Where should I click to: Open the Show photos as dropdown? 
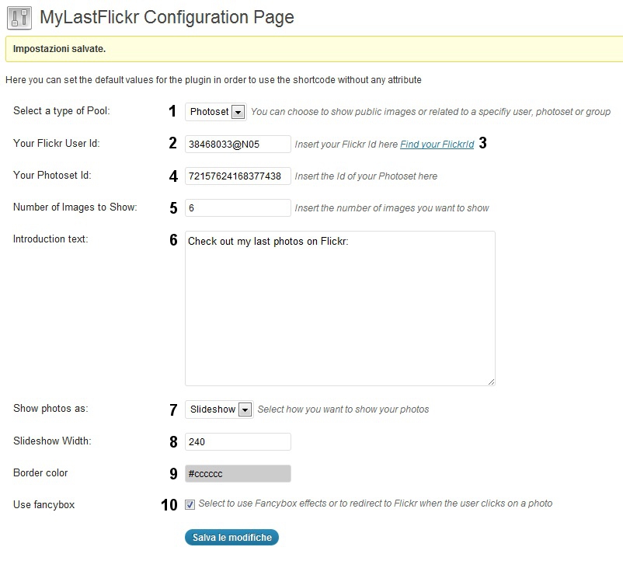point(219,409)
